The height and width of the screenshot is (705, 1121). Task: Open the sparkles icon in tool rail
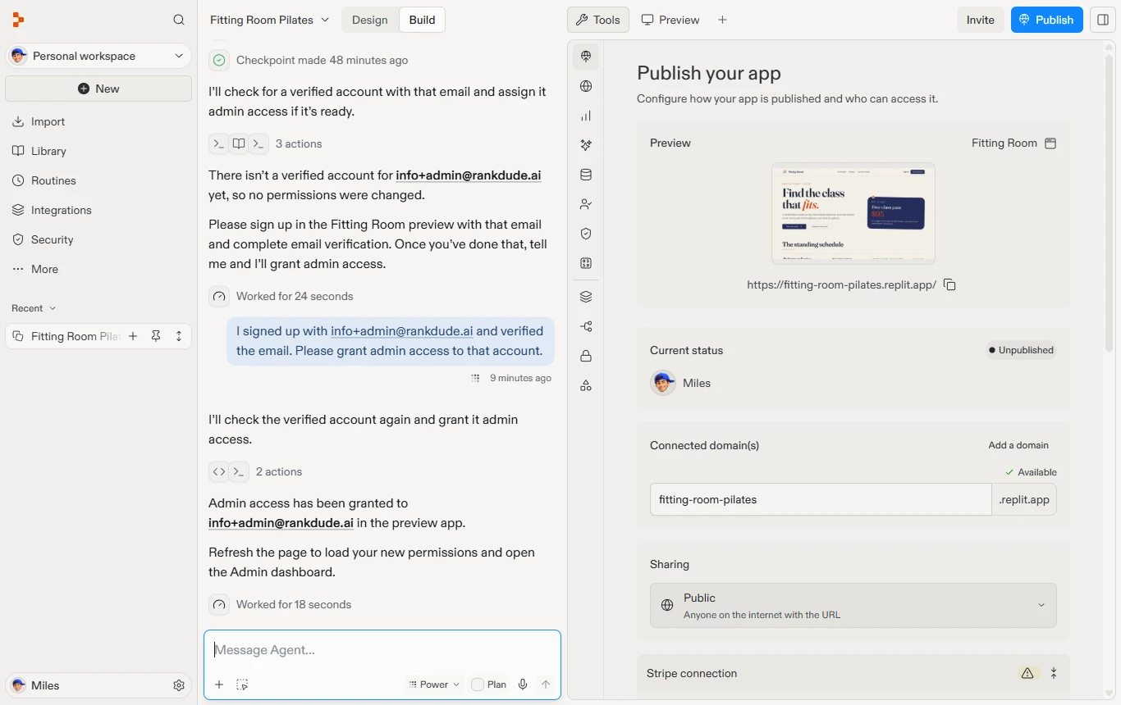point(586,145)
